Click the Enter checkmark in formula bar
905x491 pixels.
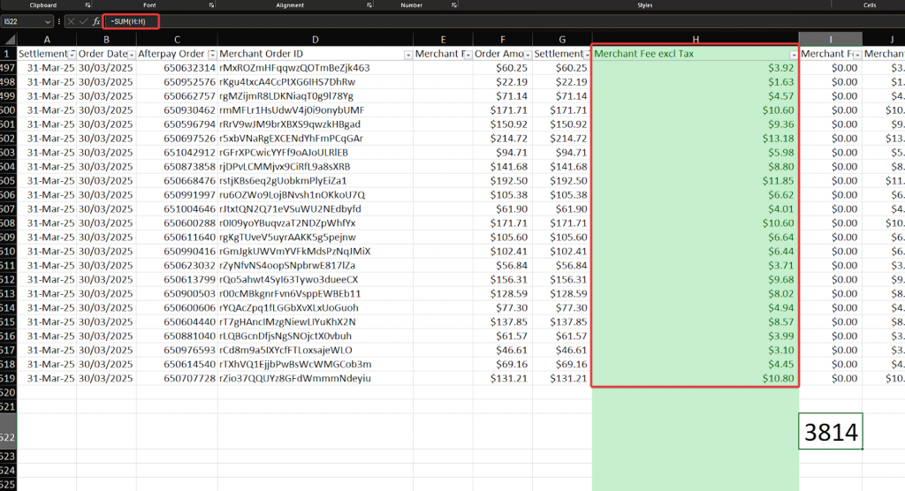tap(84, 21)
